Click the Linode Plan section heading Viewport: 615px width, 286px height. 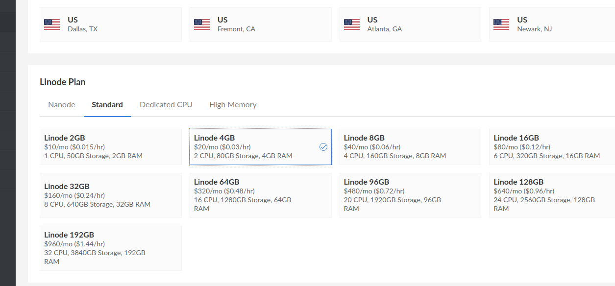click(x=63, y=82)
